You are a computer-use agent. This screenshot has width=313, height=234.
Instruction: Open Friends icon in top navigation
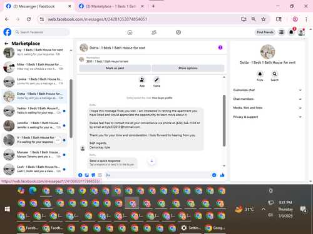click(x=154, y=32)
